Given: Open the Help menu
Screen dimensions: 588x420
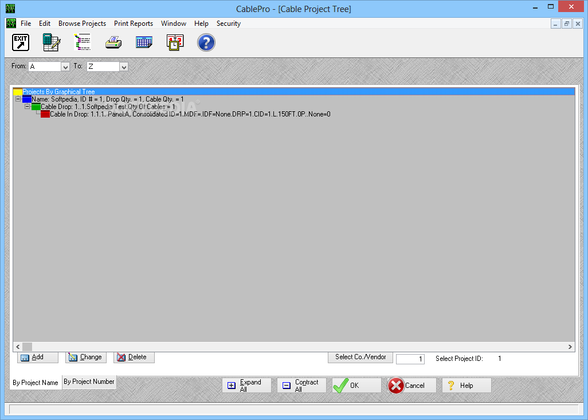Looking at the screenshot, I should [201, 24].
